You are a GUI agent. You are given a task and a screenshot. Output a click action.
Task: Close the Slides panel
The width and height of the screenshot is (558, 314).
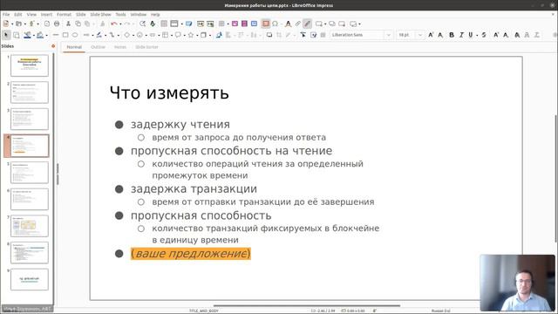click(x=53, y=46)
